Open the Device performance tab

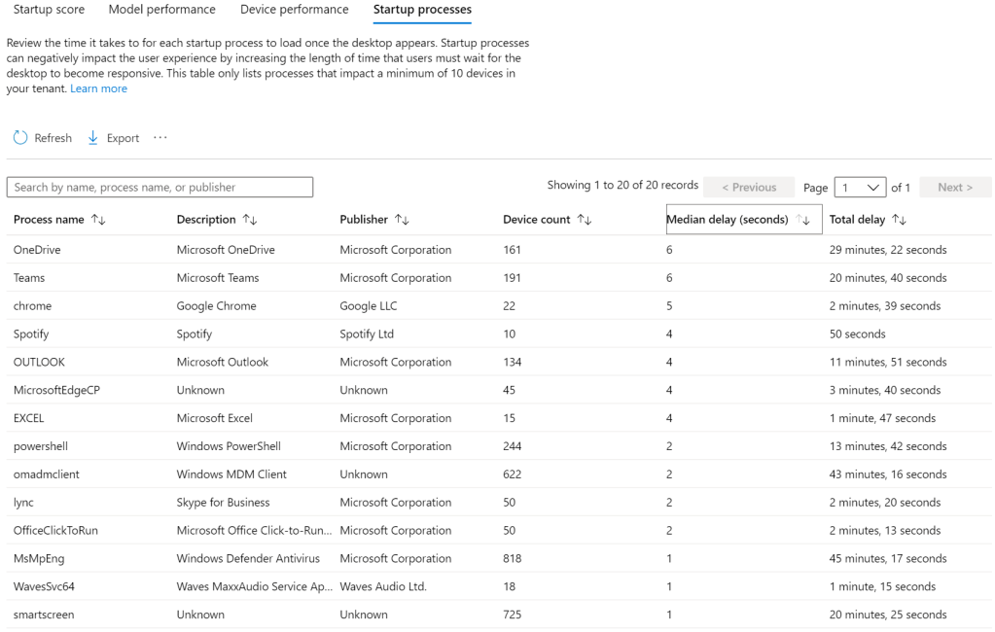(x=295, y=10)
